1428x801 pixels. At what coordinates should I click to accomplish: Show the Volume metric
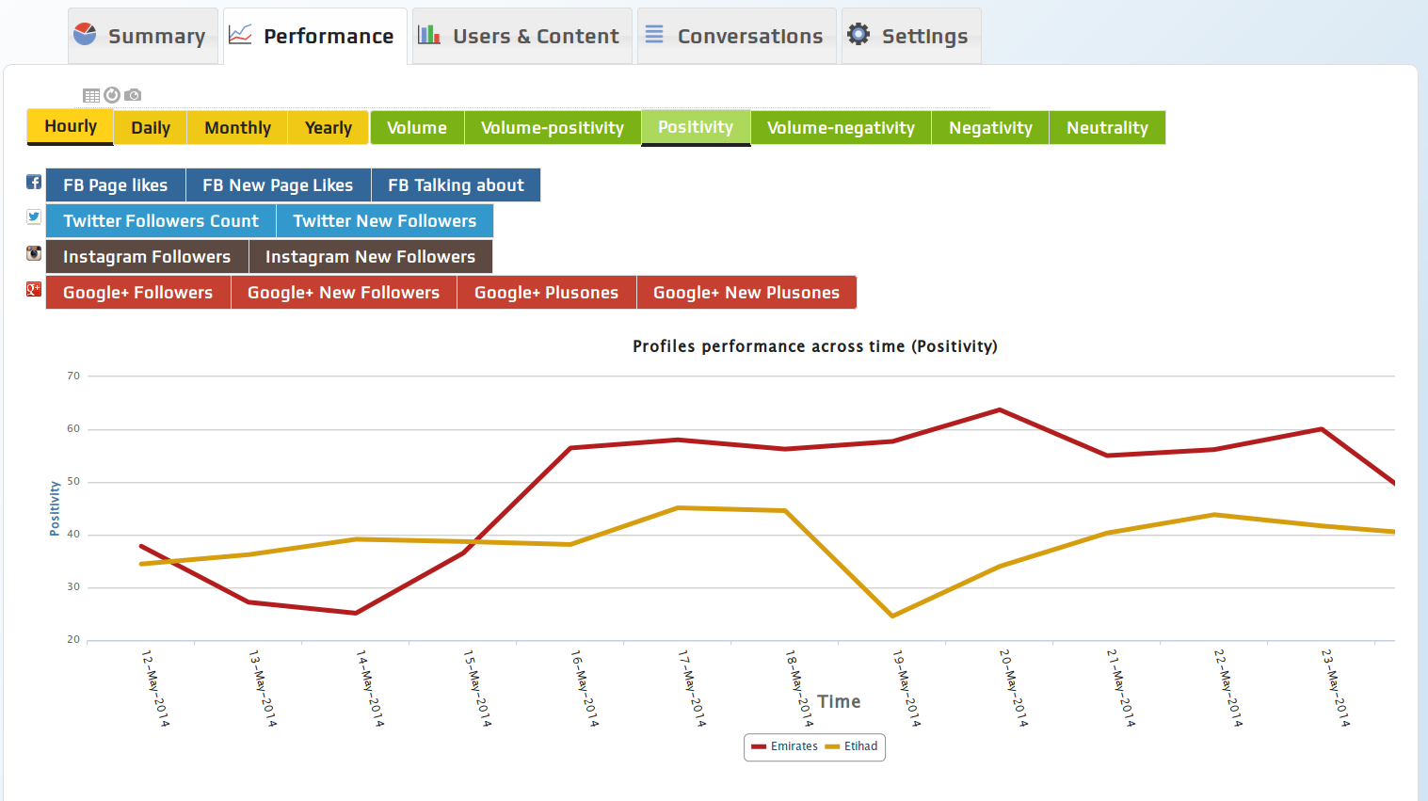(417, 128)
